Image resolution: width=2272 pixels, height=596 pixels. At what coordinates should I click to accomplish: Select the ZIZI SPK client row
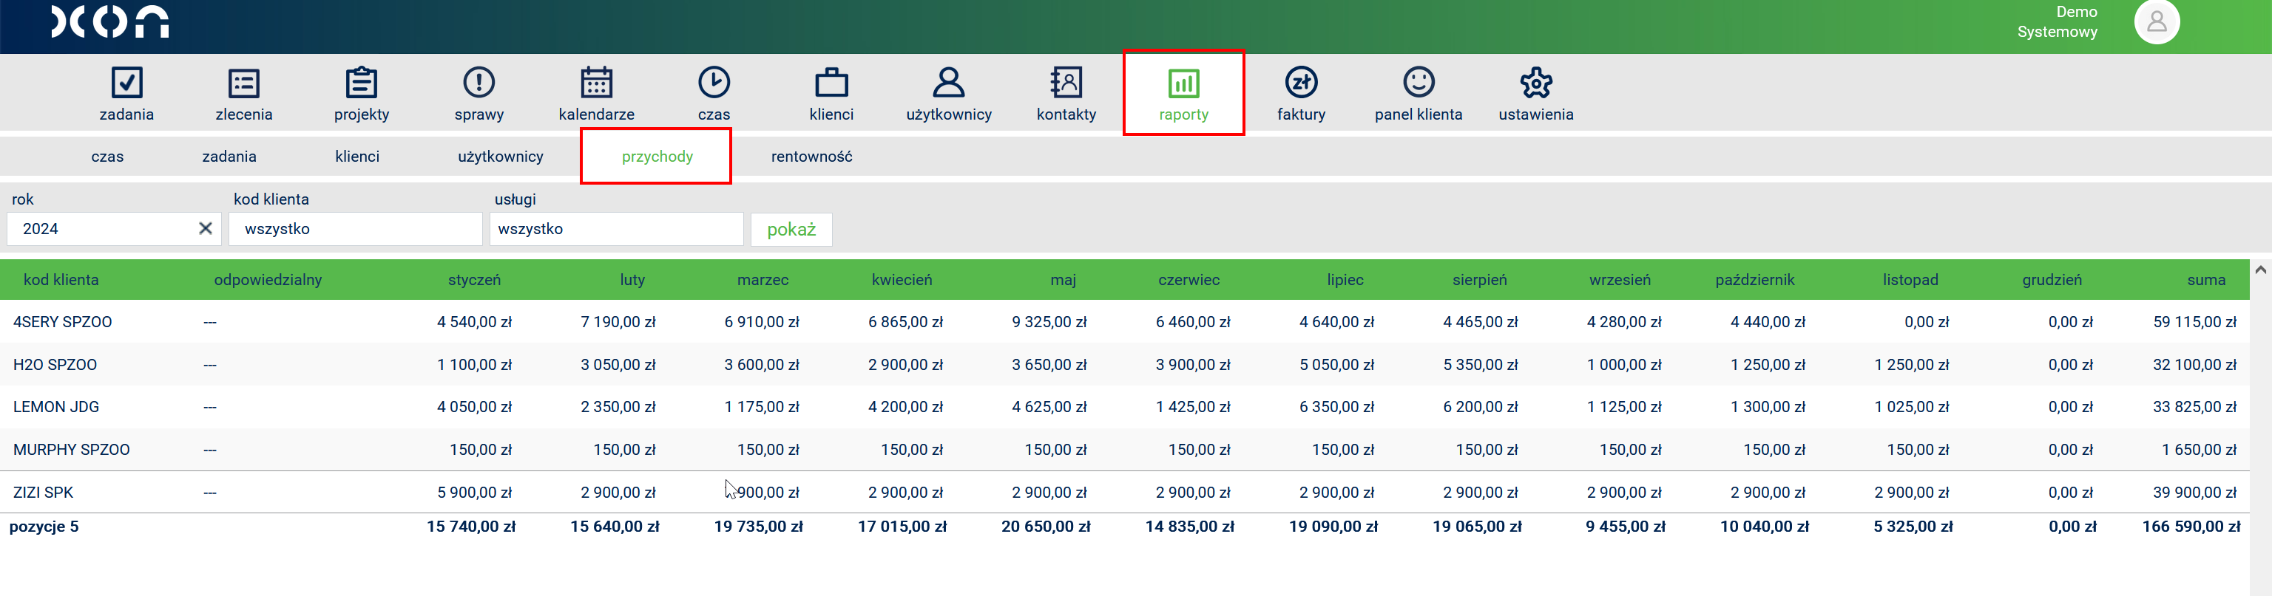click(1124, 492)
